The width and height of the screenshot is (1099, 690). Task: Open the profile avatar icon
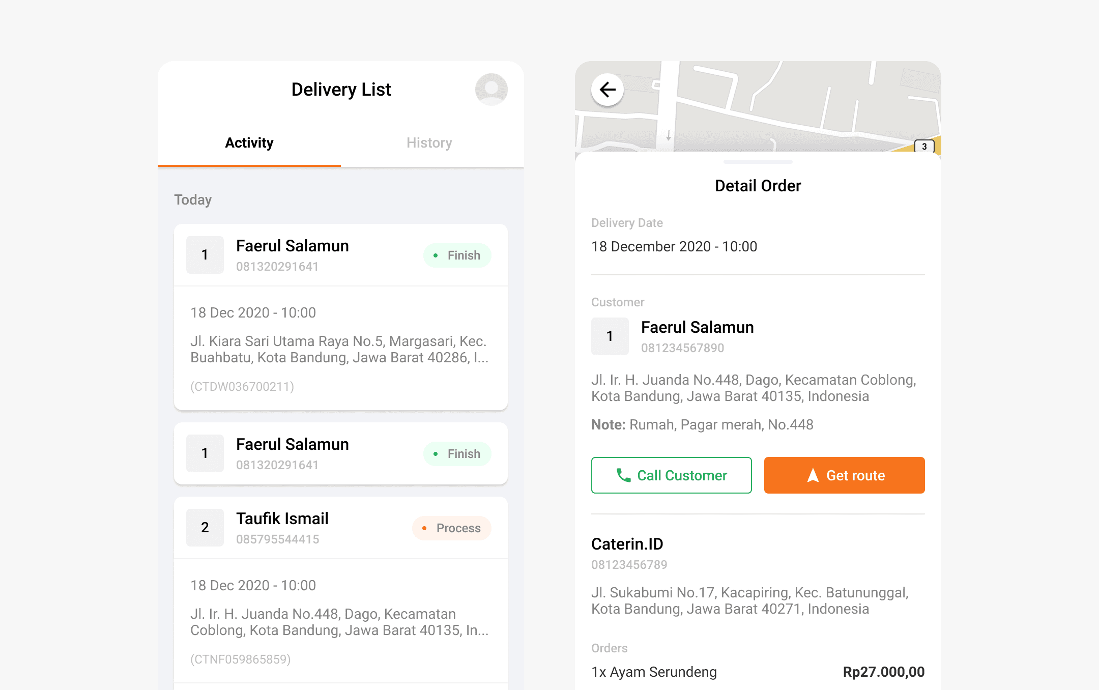click(x=491, y=90)
